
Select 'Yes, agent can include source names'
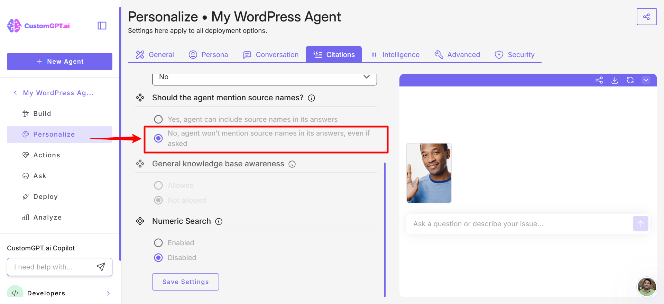(158, 119)
